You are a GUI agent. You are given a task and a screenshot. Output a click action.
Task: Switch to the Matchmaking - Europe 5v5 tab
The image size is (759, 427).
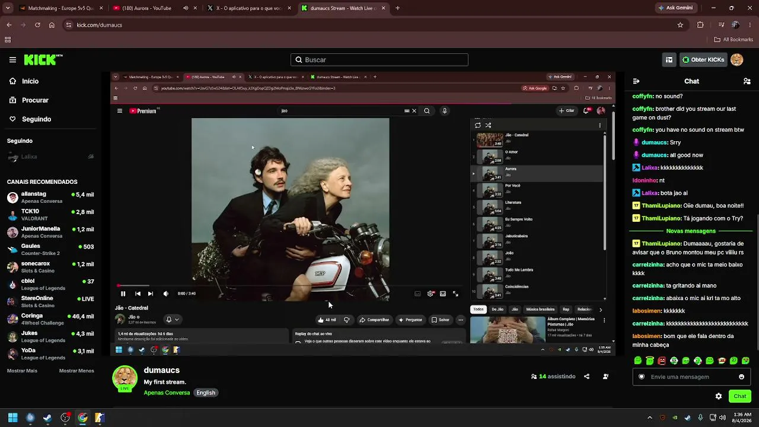point(60,8)
